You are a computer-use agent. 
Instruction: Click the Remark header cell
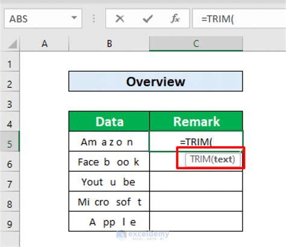click(x=196, y=121)
